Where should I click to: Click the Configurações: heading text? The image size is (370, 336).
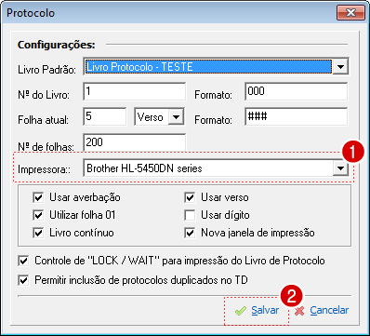(x=57, y=45)
